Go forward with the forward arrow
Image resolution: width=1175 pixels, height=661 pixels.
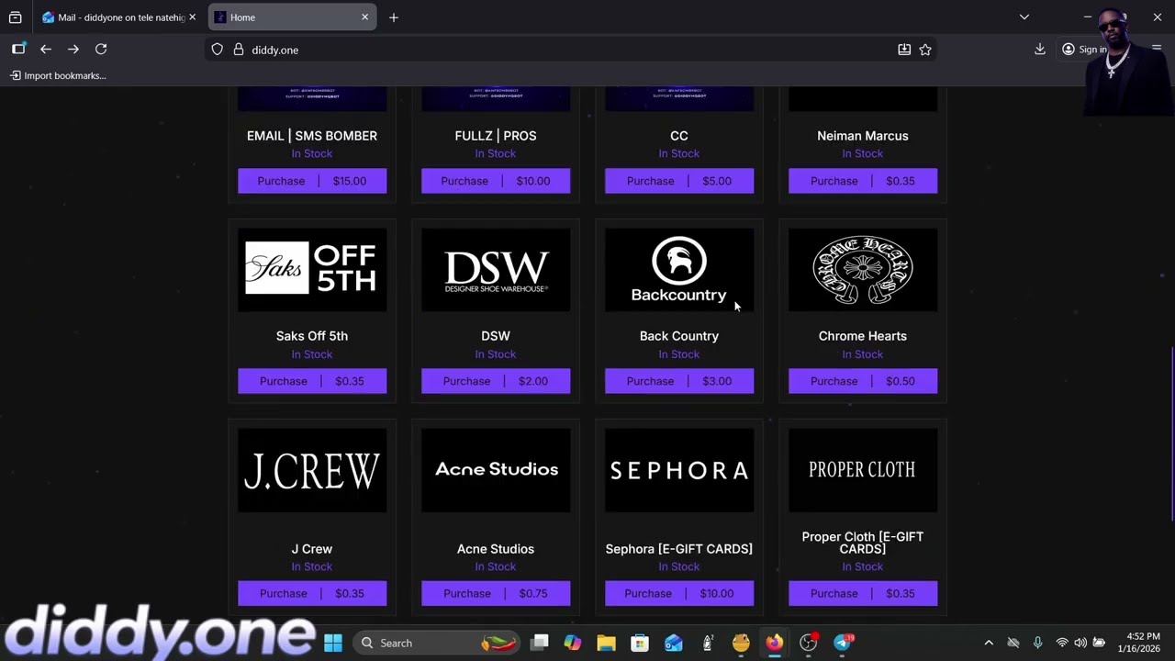click(x=73, y=50)
